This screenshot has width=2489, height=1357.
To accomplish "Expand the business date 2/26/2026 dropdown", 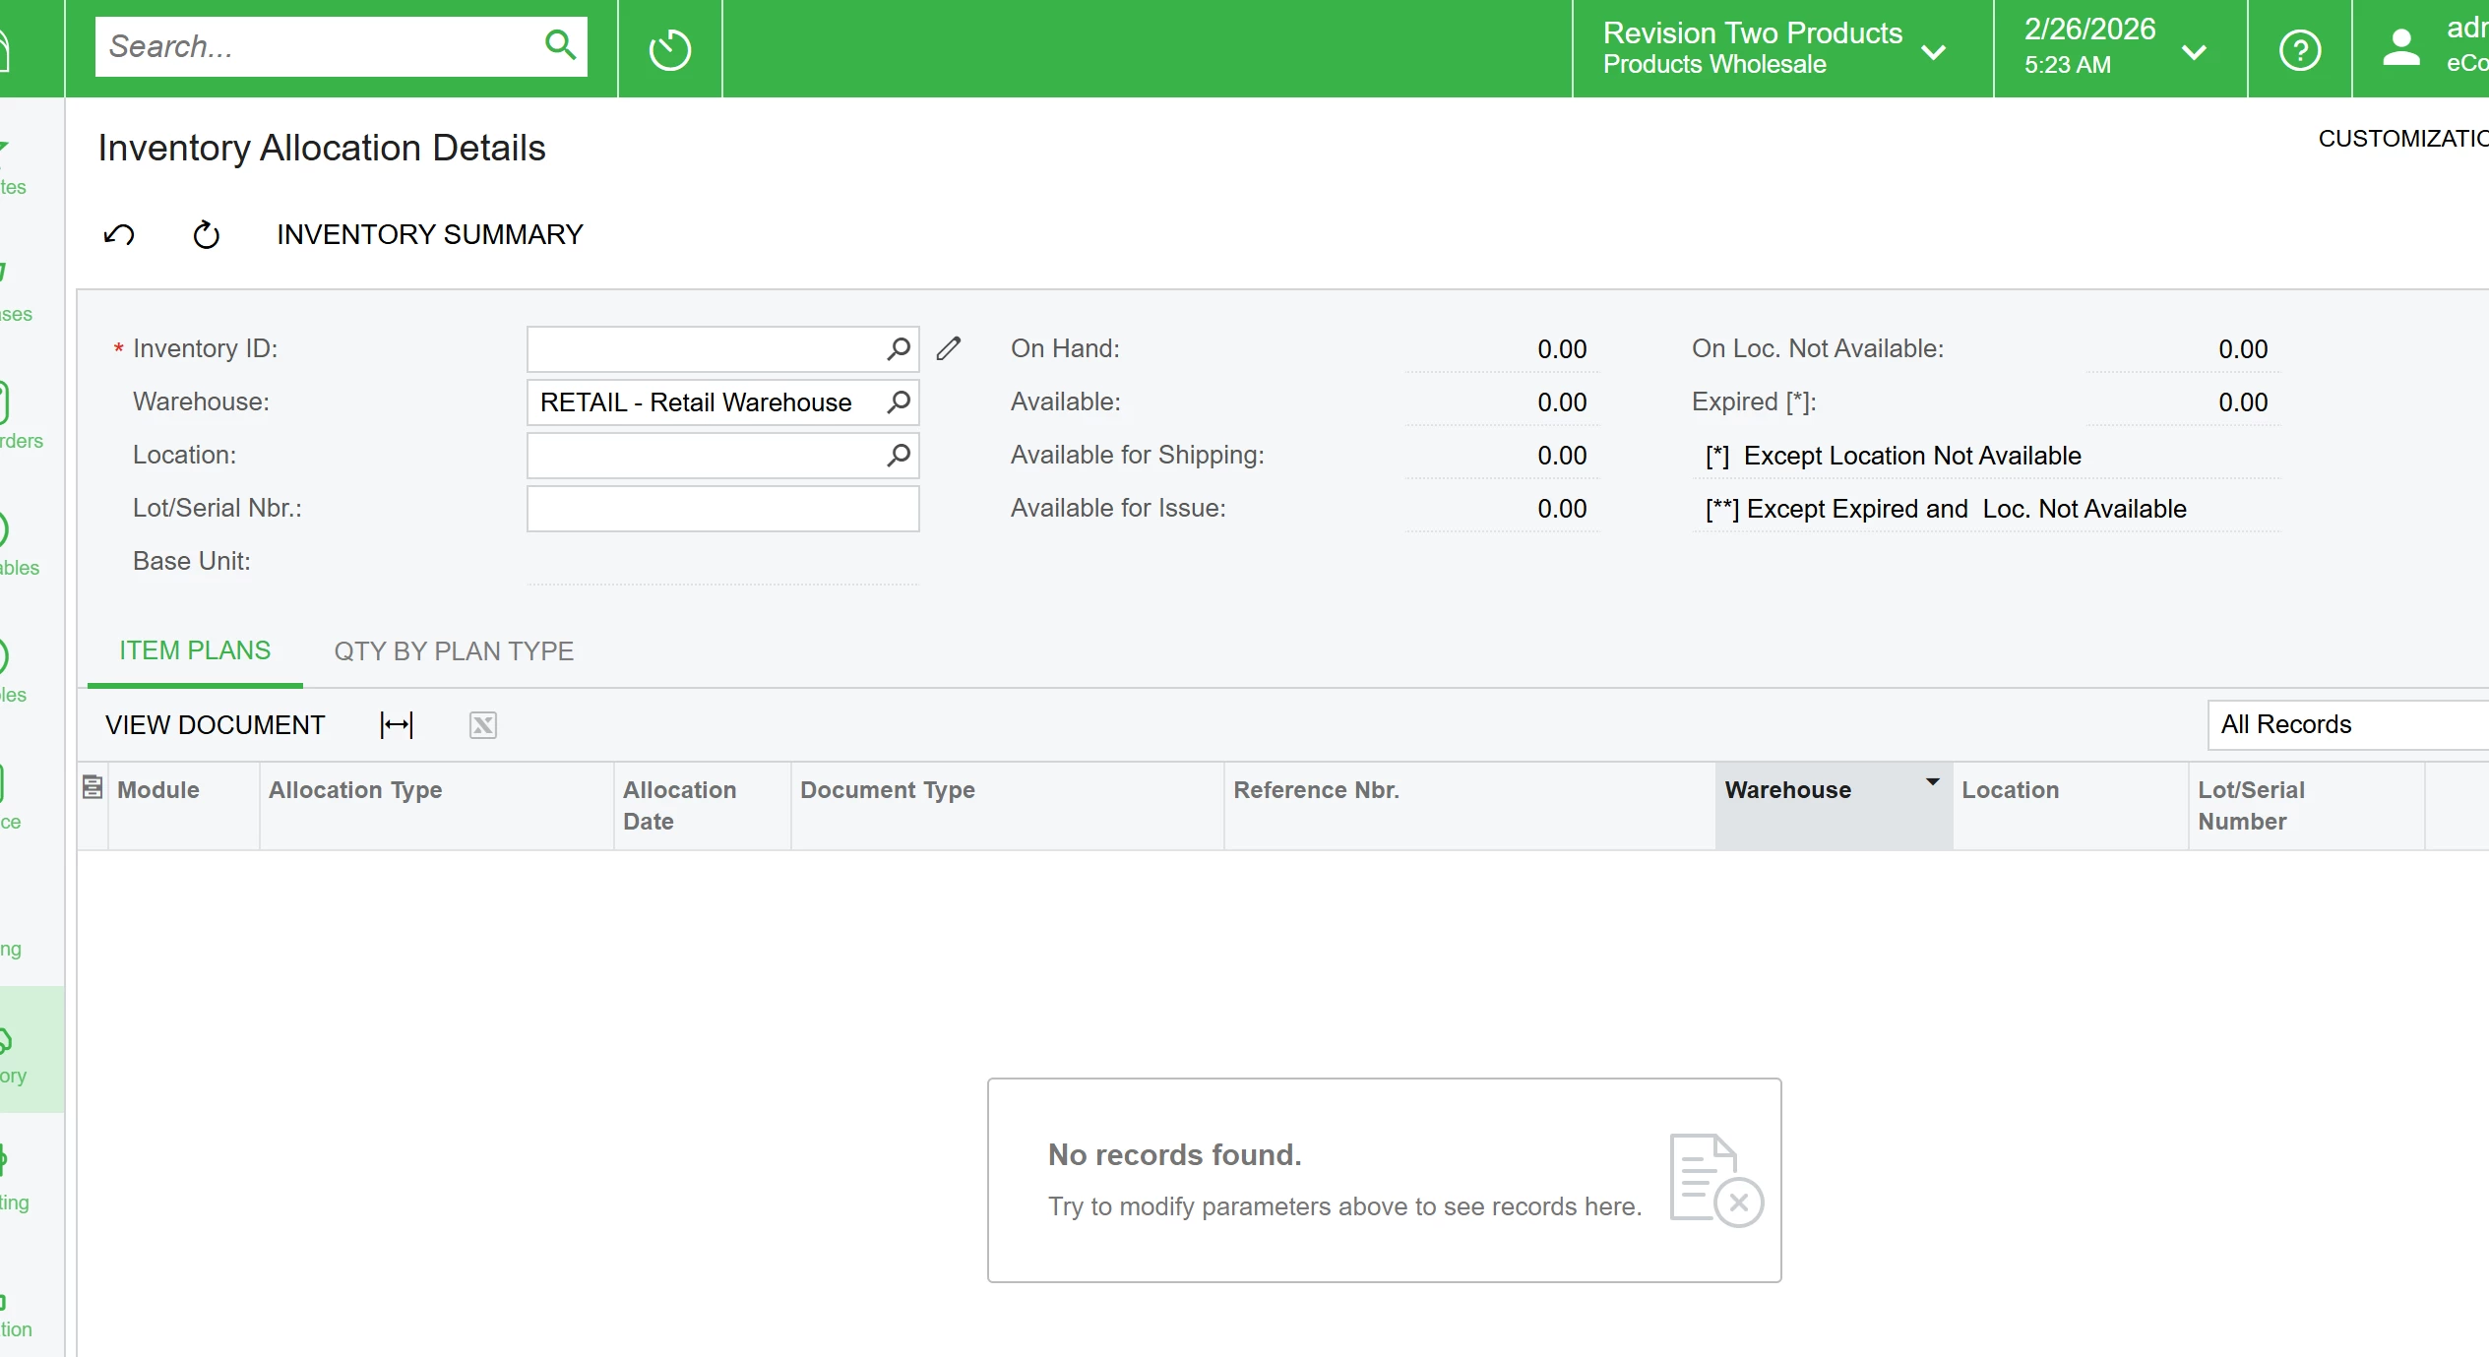I will click(2194, 51).
